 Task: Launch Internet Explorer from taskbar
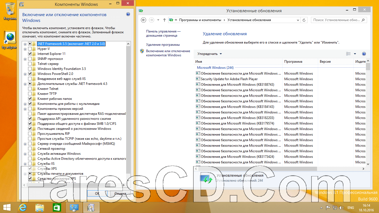[23, 207]
